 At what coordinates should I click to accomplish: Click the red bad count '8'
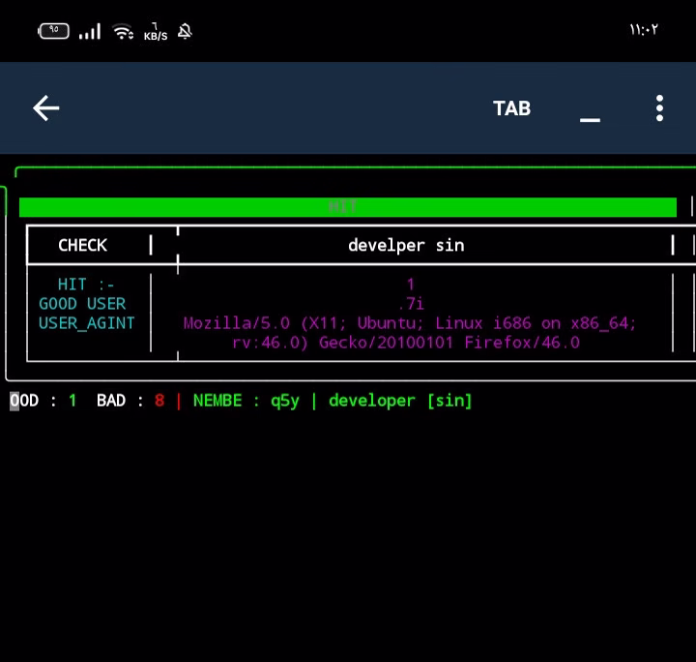coord(159,401)
